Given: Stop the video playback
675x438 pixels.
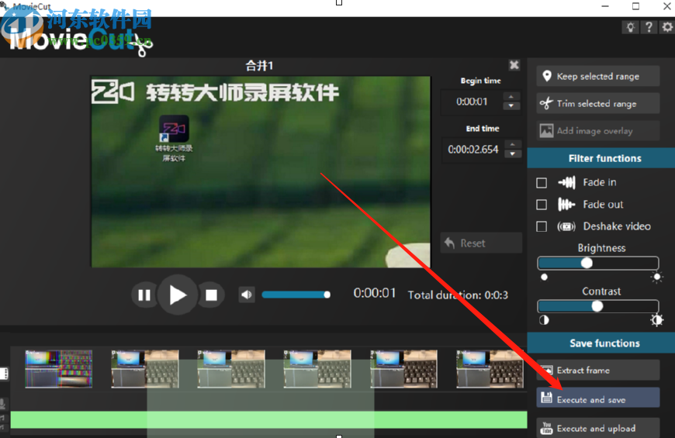Looking at the screenshot, I should 211,295.
